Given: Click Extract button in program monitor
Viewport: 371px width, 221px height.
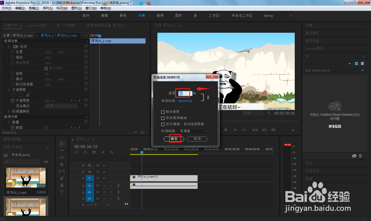Looking at the screenshot, I should [x=264, y=130].
